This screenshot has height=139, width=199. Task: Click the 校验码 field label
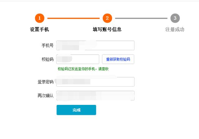tap(48, 59)
